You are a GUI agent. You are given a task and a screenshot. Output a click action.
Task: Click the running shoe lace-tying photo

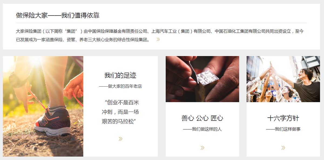coord(43,106)
